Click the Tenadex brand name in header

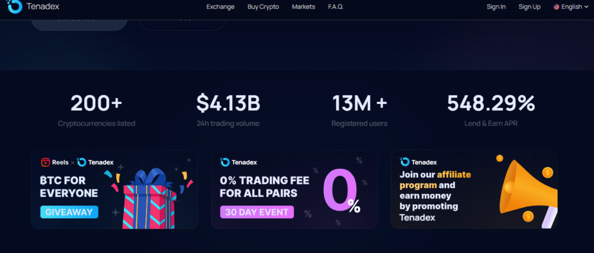point(43,6)
